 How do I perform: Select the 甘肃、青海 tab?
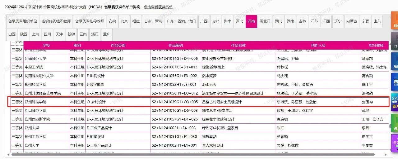(153, 21)
